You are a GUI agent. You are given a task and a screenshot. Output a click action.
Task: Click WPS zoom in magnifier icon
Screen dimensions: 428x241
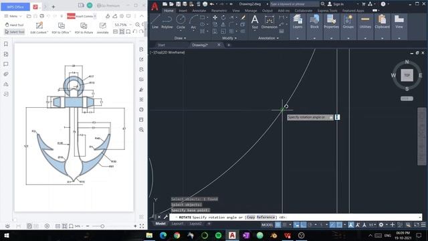[x=138, y=25]
